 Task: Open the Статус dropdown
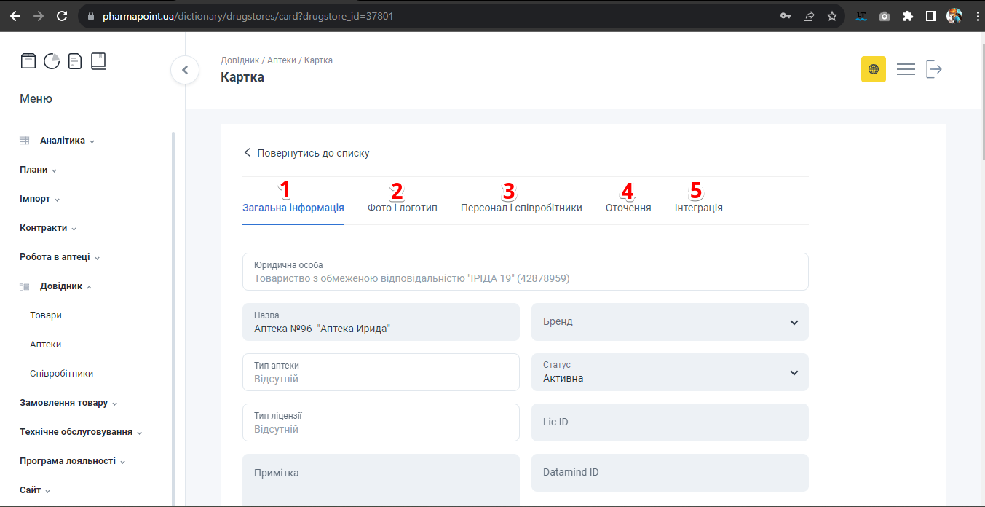click(670, 372)
